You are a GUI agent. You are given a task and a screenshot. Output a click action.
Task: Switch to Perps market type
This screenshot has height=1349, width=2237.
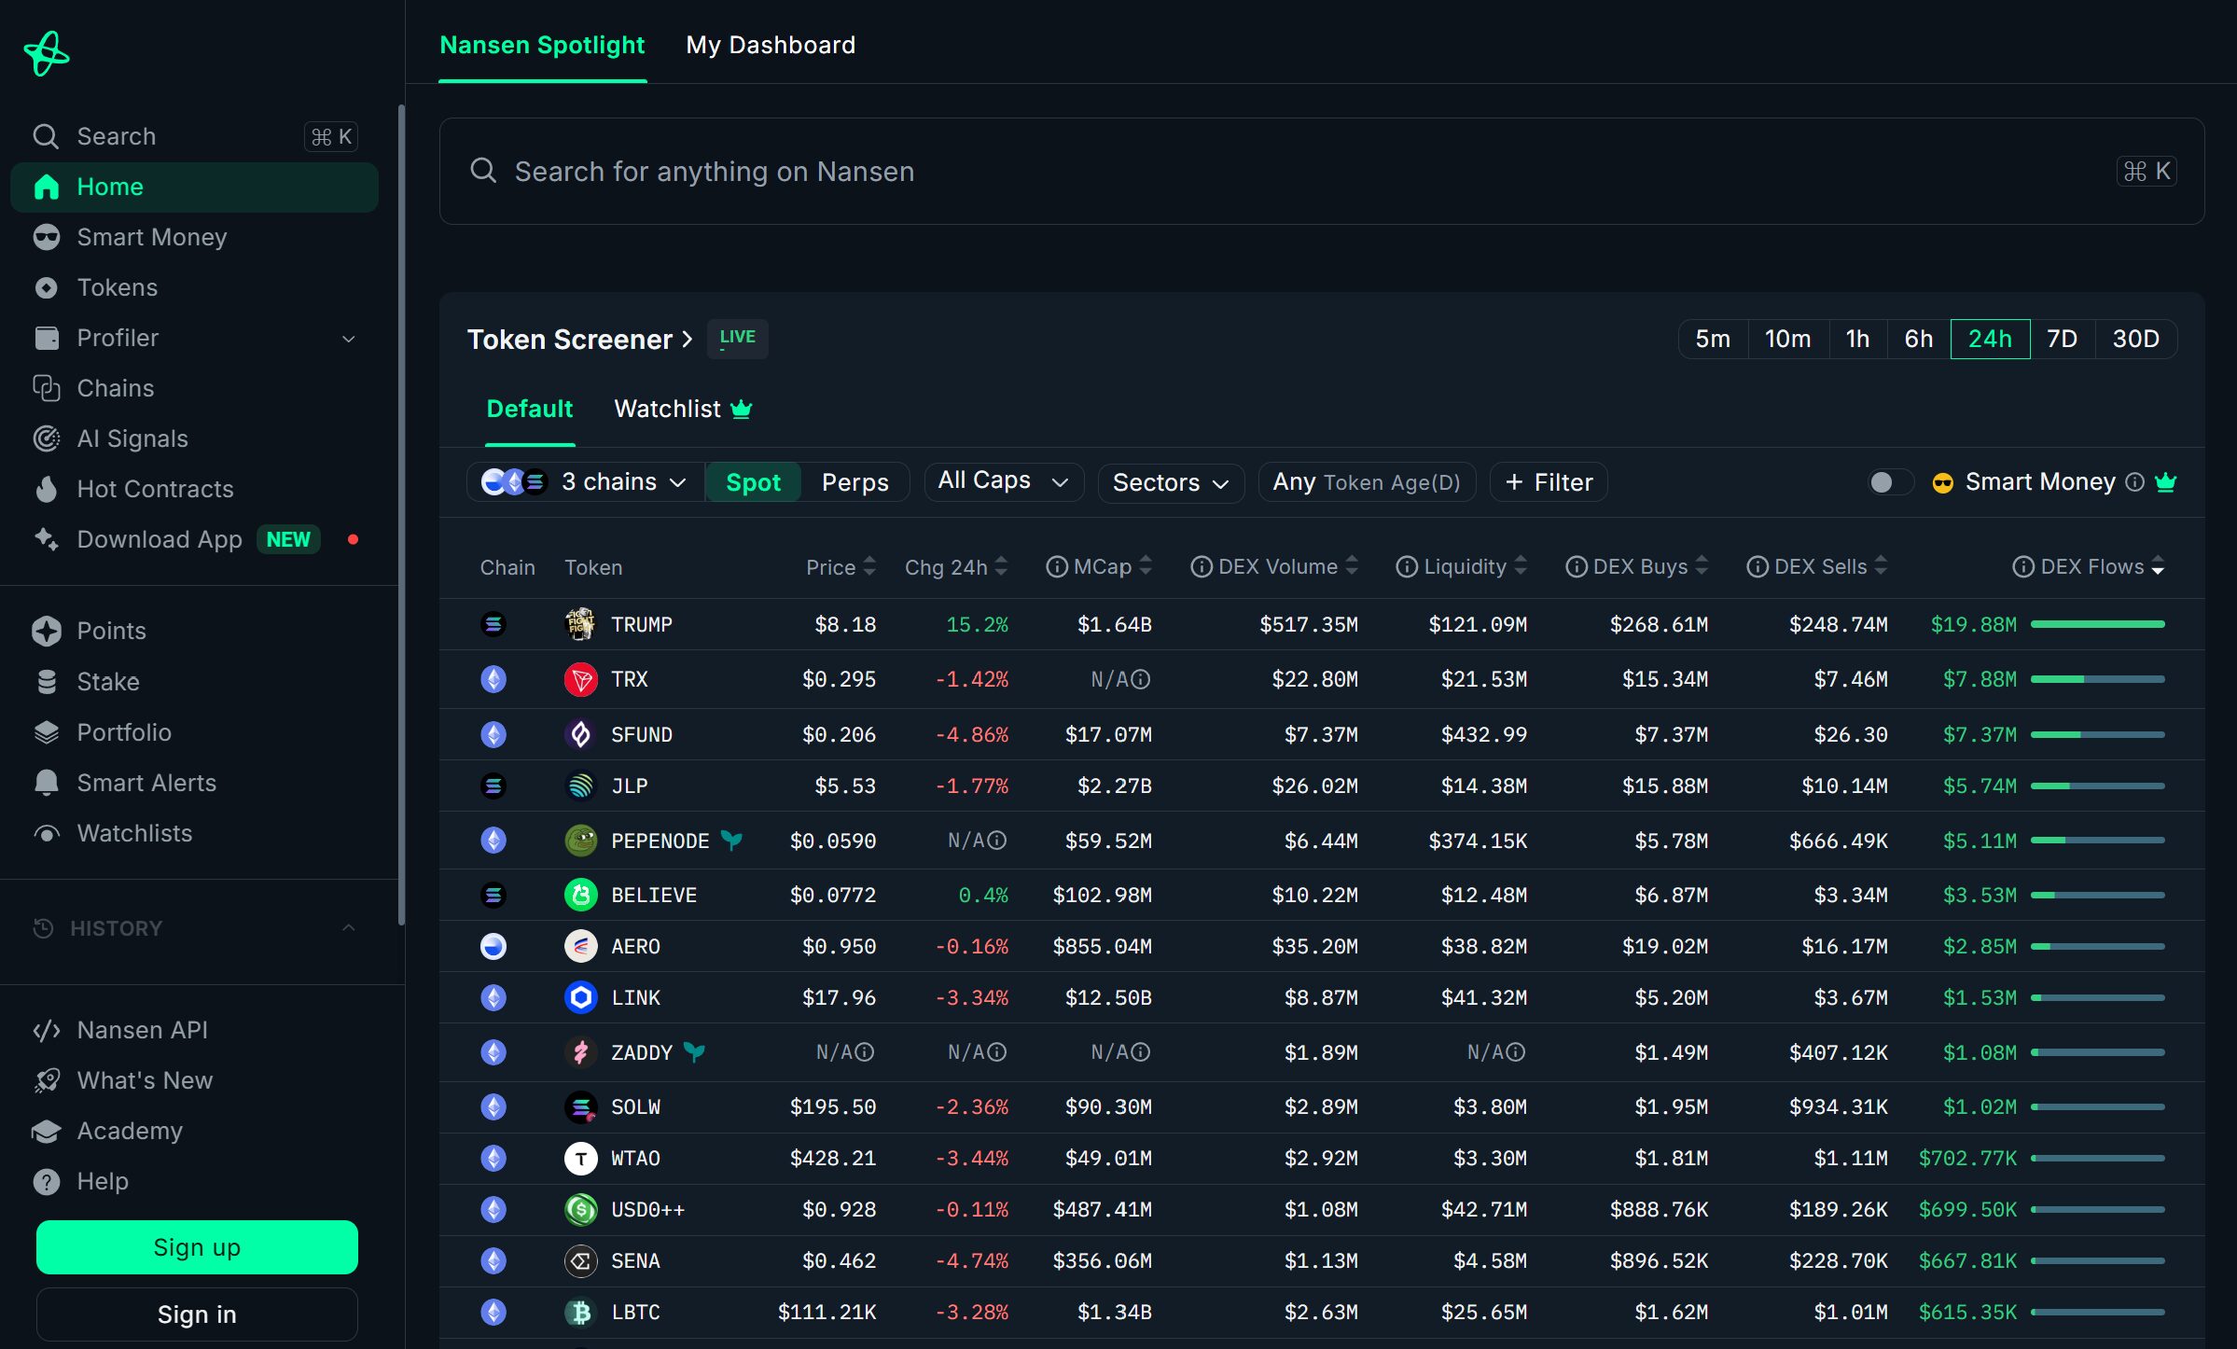click(855, 482)
